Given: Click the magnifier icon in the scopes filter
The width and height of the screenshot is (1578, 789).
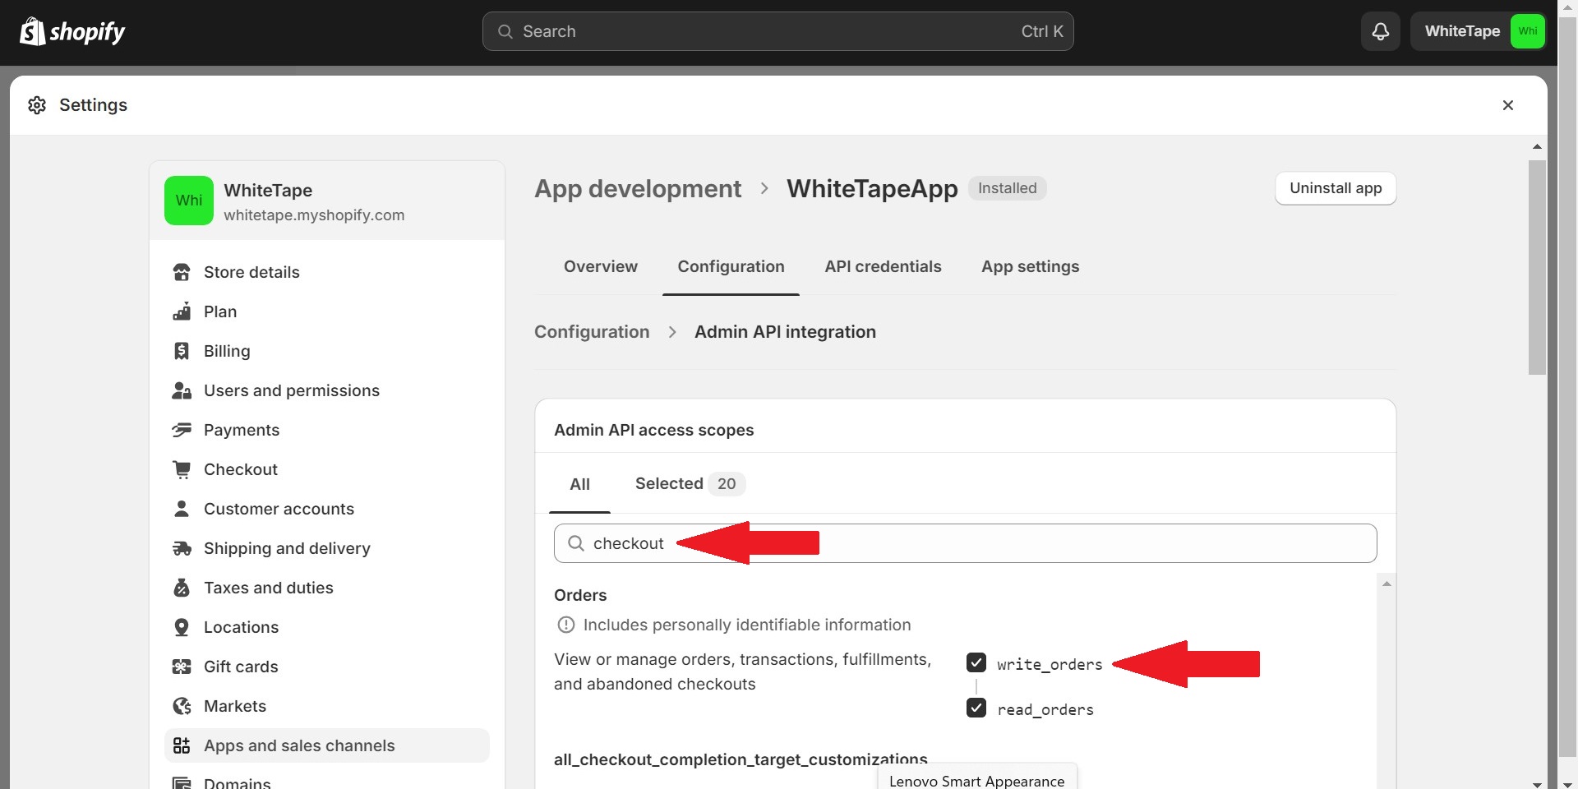Looking at the screenshot, I should pyautogui.click(x=576, y=543).
